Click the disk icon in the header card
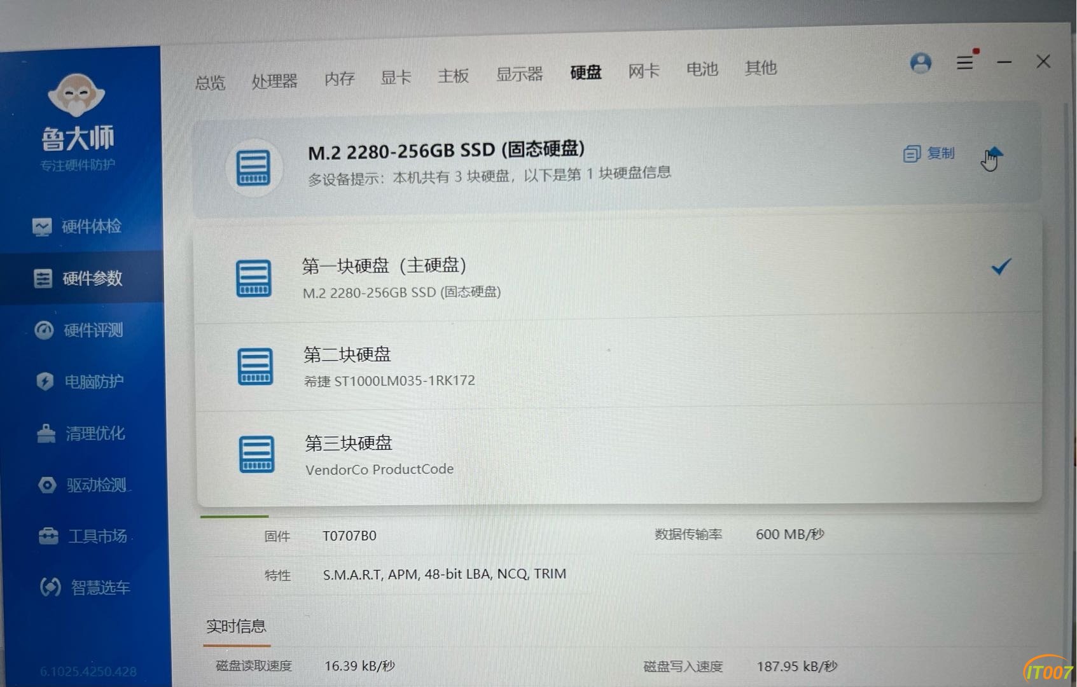Image resolution: width=1077 pixels, height=687 pixels. pyautogui.click(x=253, y=168)
